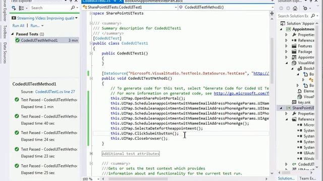Click the line this.UIMap.ClickSubmitbutton();
This screenshot has height=181, width=323.
pos(145,133)
